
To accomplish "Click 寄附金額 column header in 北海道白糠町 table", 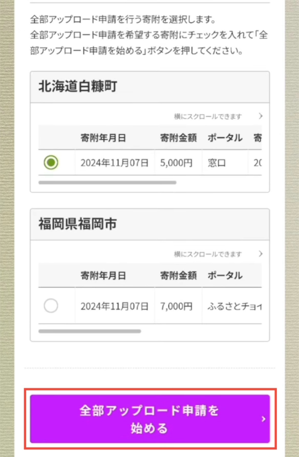I will click(178, 138).
